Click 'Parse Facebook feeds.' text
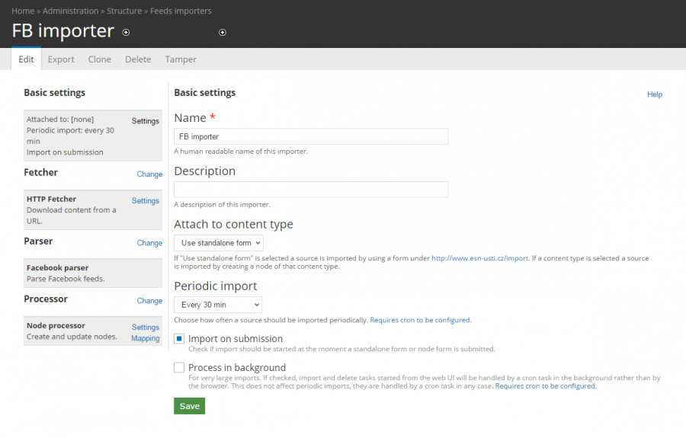 [x=66, y=279]
